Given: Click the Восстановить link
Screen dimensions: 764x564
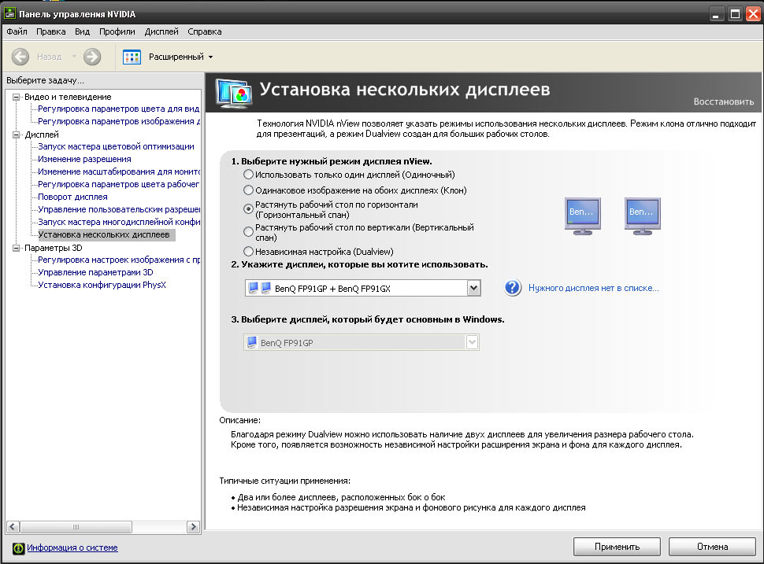Looking at the screenshot, I should point(724,101).
